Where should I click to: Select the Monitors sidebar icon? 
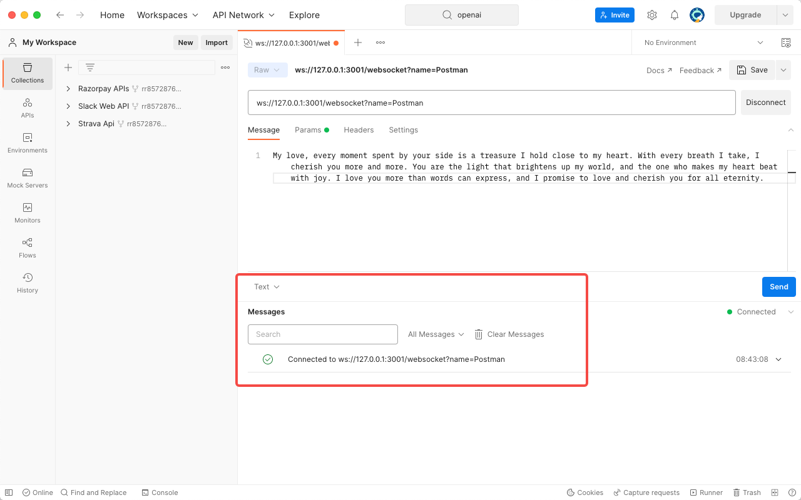click(x=27, y=212)
